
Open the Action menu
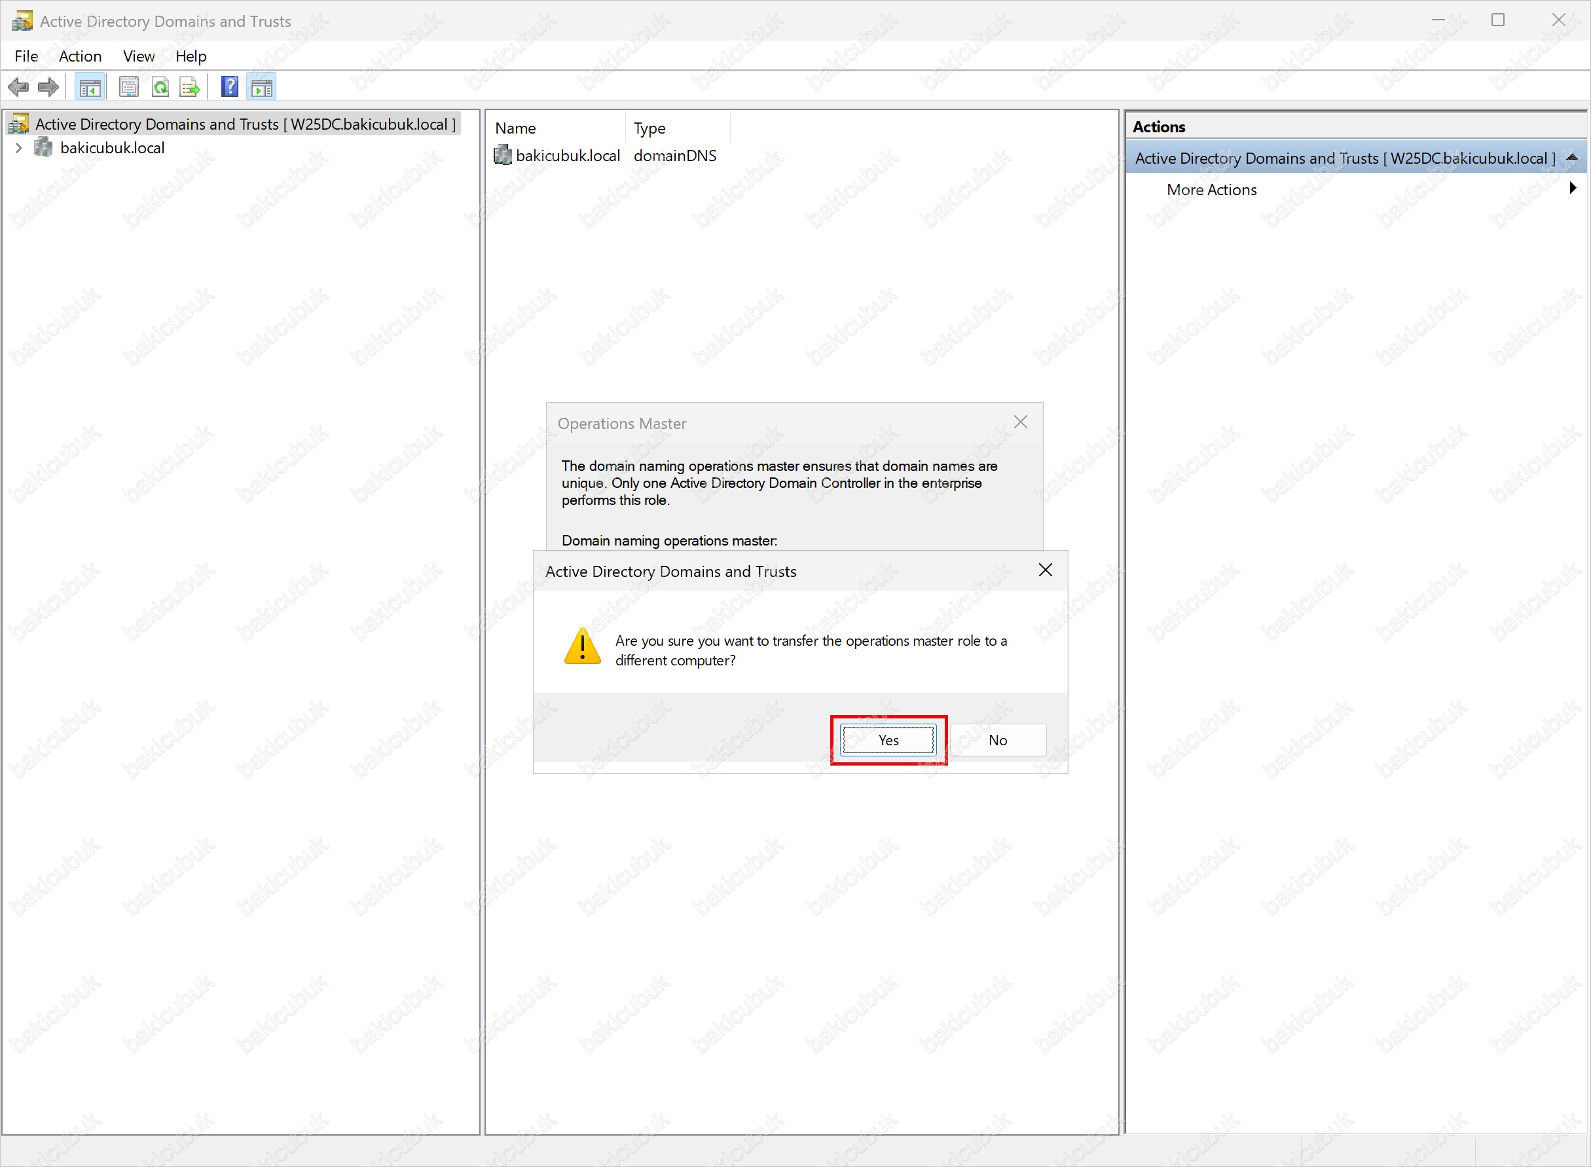coord(80,56)
